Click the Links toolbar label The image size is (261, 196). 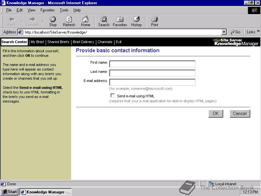click(251, 32)
